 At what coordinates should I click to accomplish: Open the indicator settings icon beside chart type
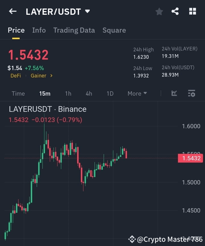tap(191, 93)
